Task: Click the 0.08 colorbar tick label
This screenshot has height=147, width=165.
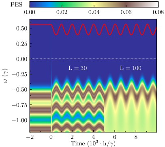Action: [x=158, y=12]
